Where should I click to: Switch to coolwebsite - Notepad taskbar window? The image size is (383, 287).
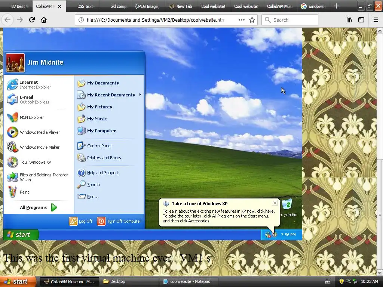click(189, 282)
